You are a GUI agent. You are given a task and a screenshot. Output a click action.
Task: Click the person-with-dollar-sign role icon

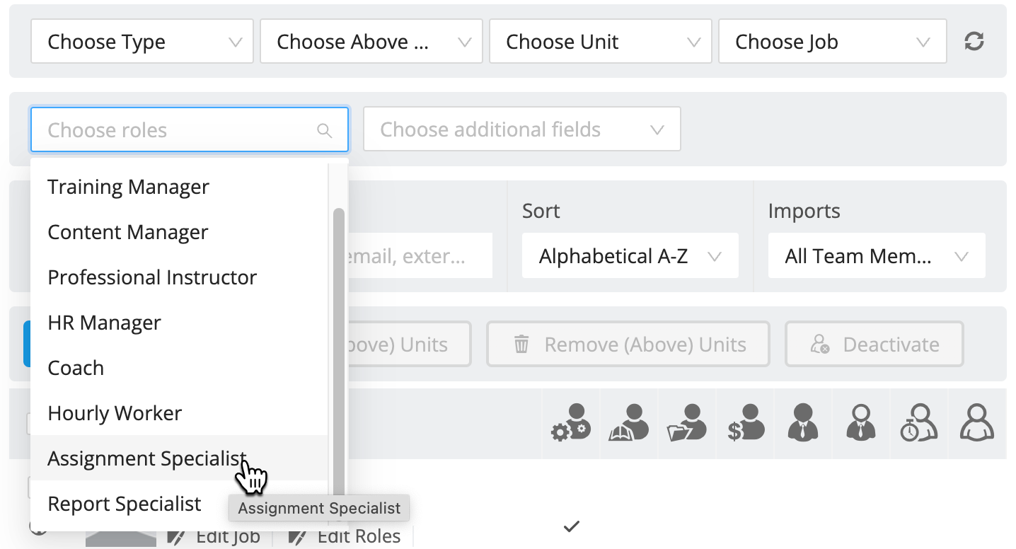tap(746, 423)
